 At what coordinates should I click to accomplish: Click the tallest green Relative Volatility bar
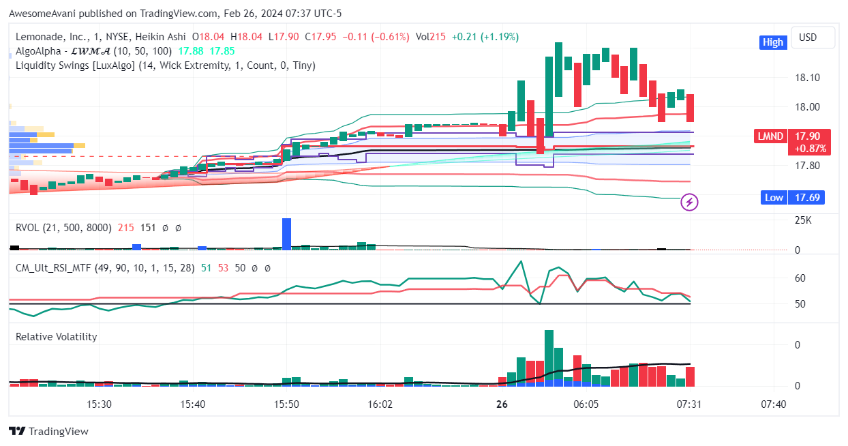pyautogui.click(x=549, y=358)
